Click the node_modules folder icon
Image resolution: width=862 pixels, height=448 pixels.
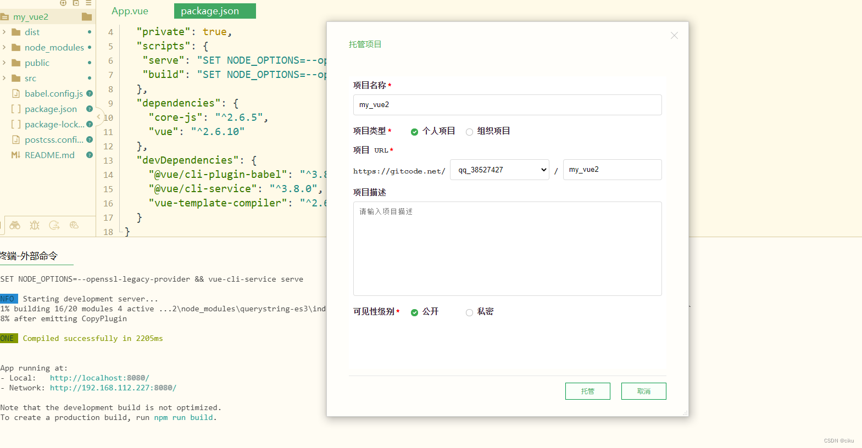(16, 47)
